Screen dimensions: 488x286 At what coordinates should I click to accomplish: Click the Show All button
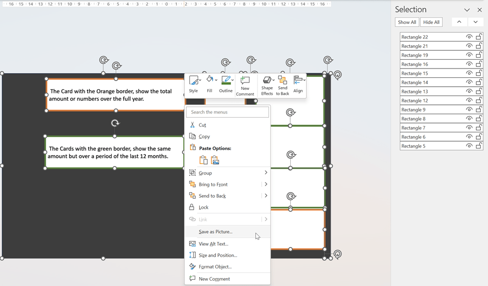pos(406,22)
